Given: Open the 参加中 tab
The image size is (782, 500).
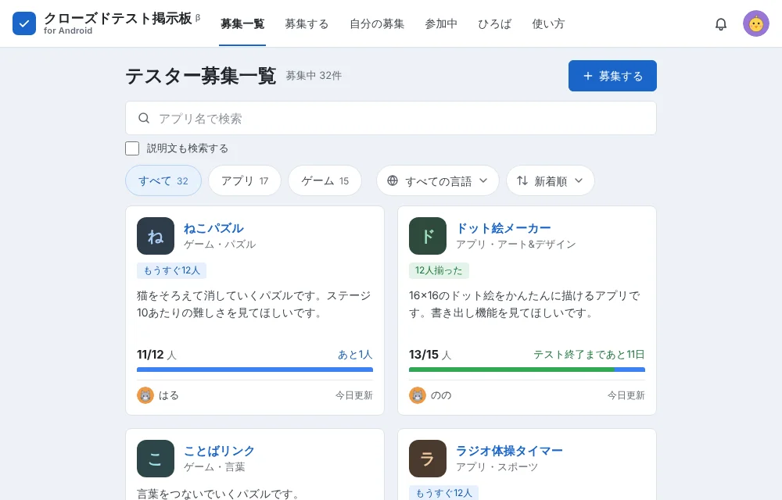Looking at the screenshot, I should 441,24.
